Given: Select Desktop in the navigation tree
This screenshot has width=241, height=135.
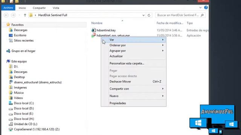Looking at the screenshot, I should (19, 77).
